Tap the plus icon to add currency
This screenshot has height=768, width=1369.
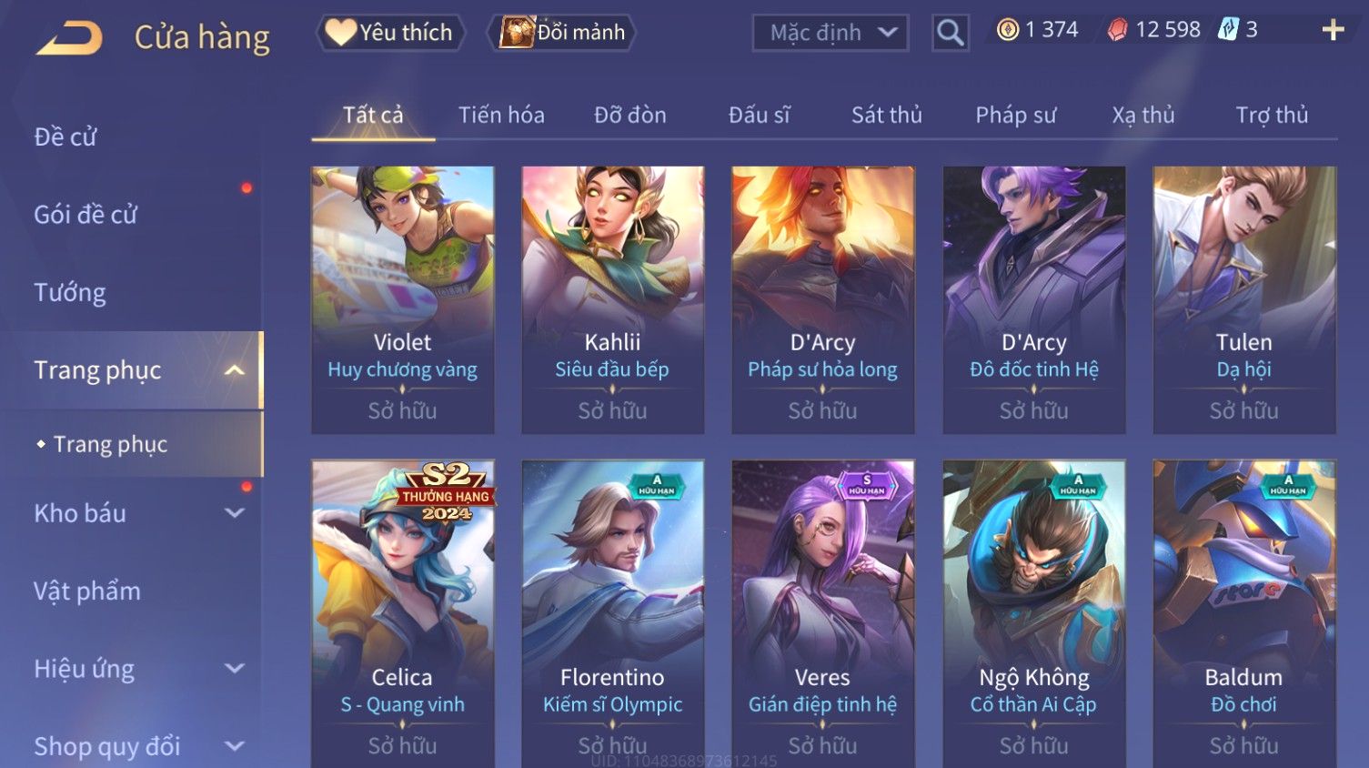[x=1333, y=30]
